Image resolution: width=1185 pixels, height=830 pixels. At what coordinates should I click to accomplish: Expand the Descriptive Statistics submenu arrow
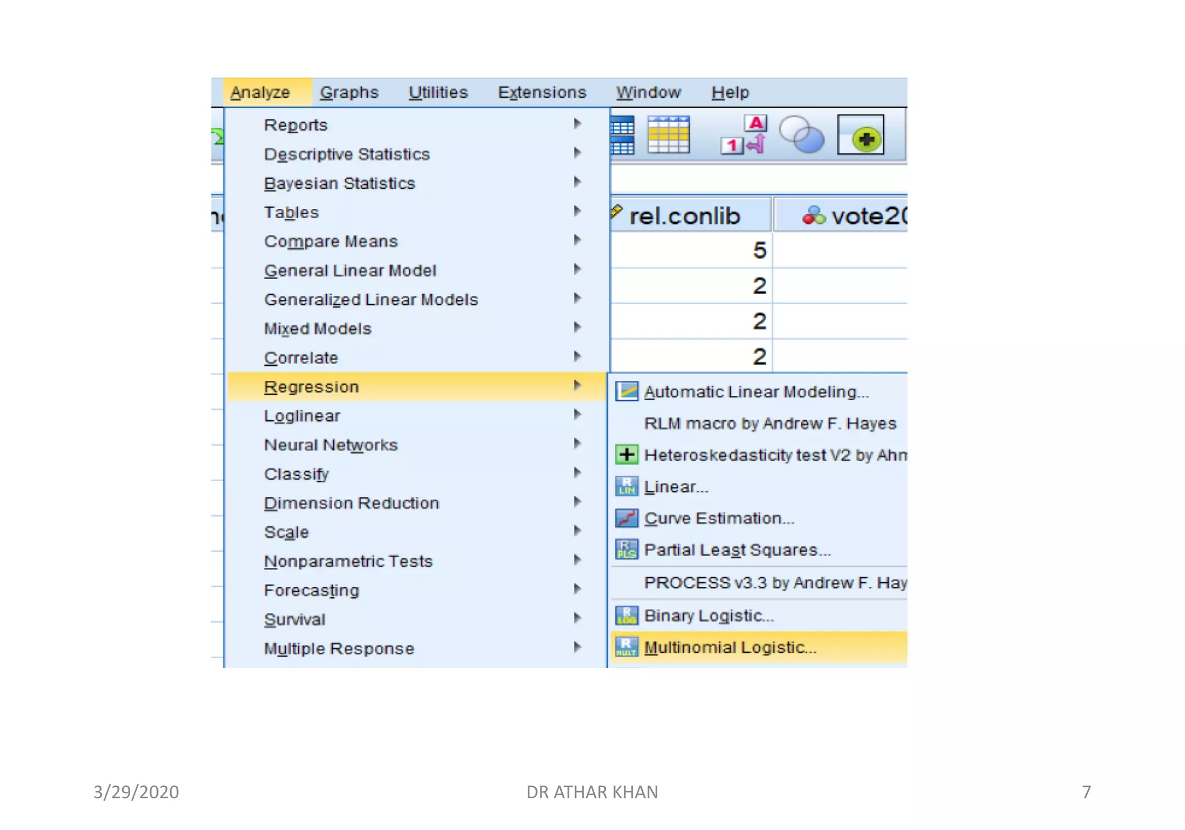point(577,153)
